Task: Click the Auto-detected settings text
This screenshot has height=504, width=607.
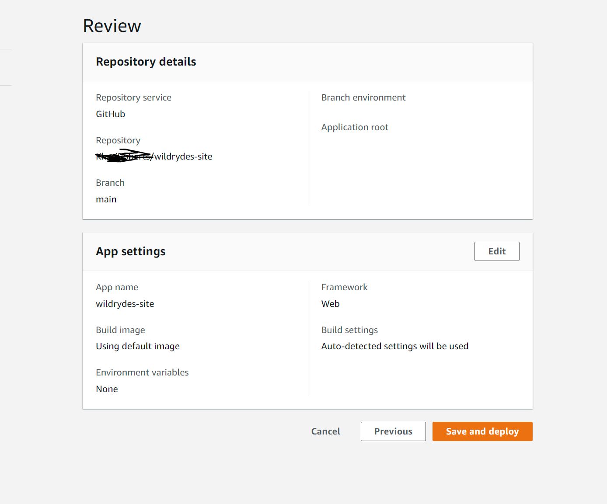Action: (x=395, y=346)
